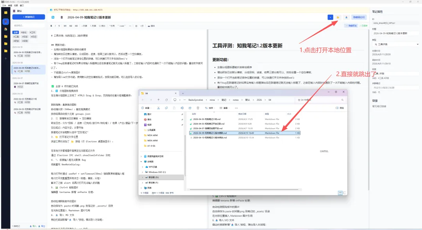Click the share icon in Explorer toolbar
This screenshot has width=422, height=230.
pyautogui.click(x=190, y=108)
